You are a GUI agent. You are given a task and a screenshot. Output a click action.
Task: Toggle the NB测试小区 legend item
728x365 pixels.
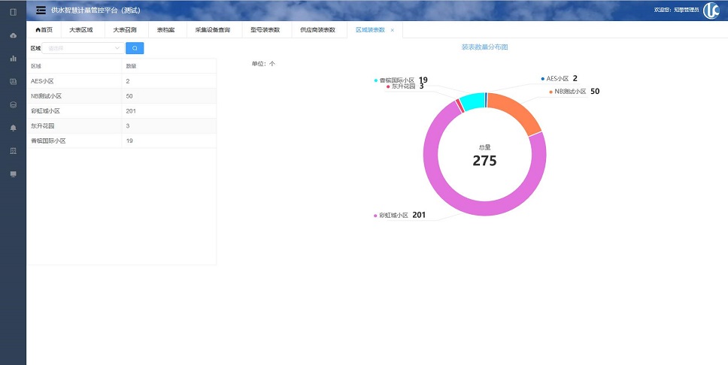(x=569, y=92)
